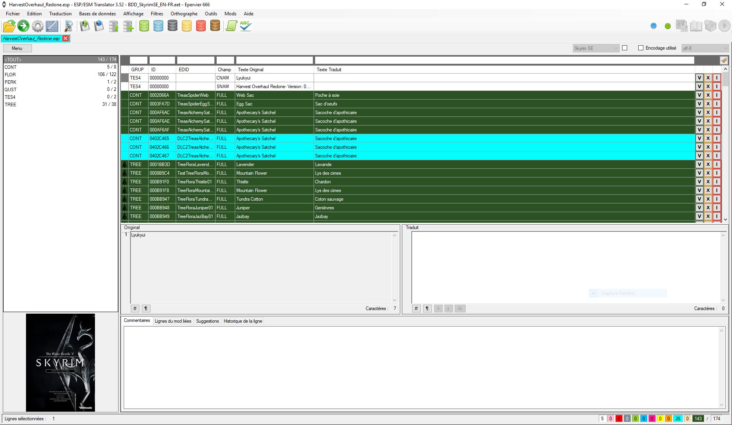Click inside the Traduit text box
732x425 pixels.
(x=566, y=267)
